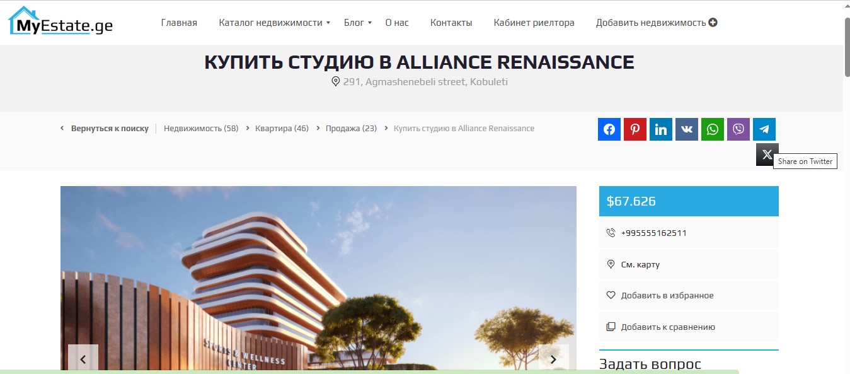Go to О нас page
The image size is (850, 374).
point(397,23)
